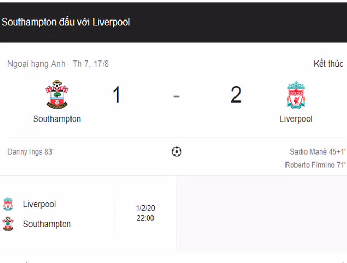Screen dimensions: 347x263
Task: Click the small Southampton crest in the fixture row
Action: (8, 224)
